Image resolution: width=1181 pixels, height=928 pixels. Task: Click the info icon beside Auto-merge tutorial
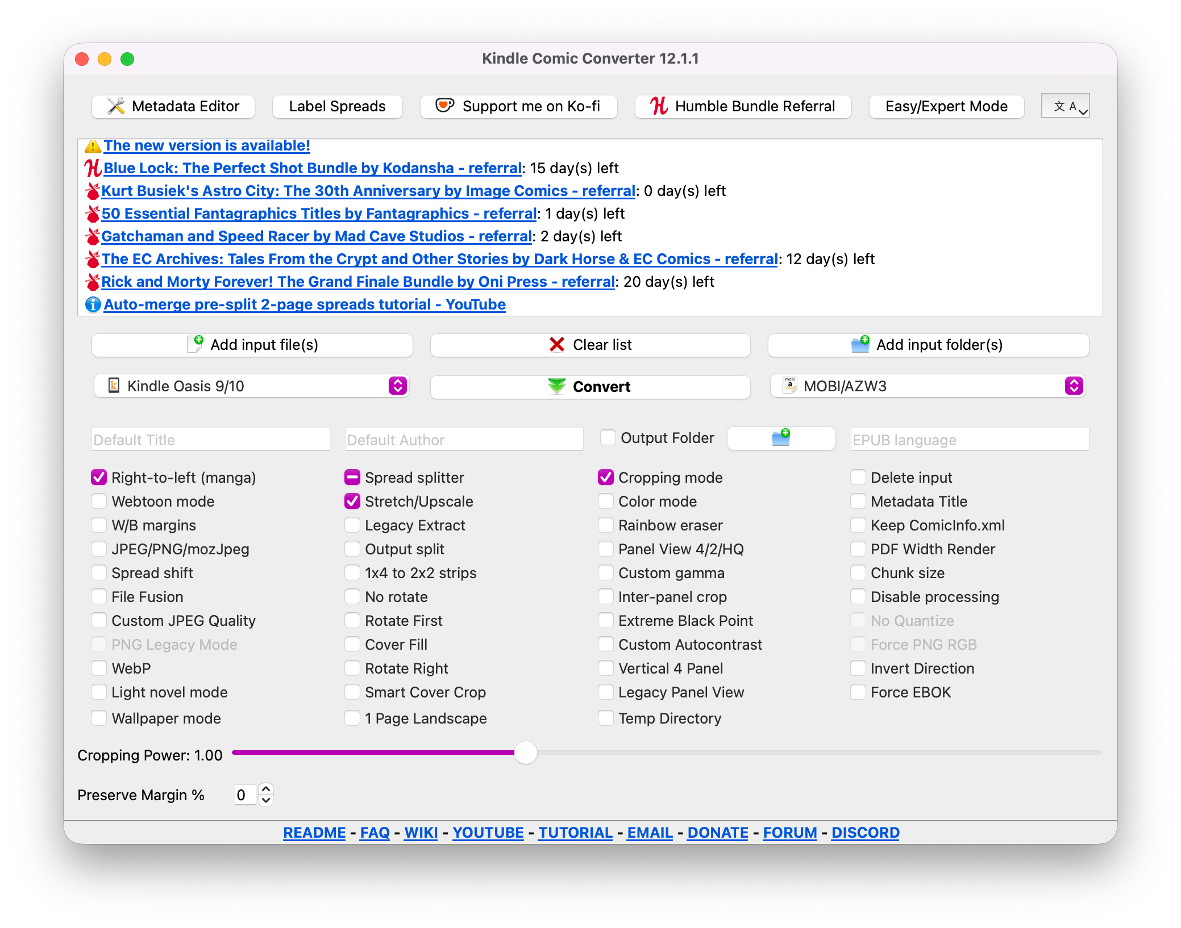click(93, 304)
